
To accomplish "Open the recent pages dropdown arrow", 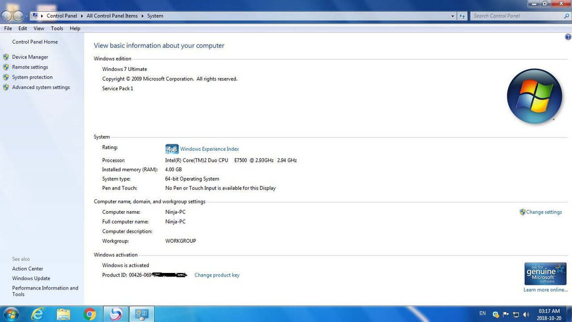I will click(26, 16).
